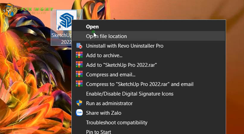Viewport: 244px width, 134px height.
Task: Click the WinRAR icon beside Add to archive
Action: pyautogui.click(x=79, y=55)
